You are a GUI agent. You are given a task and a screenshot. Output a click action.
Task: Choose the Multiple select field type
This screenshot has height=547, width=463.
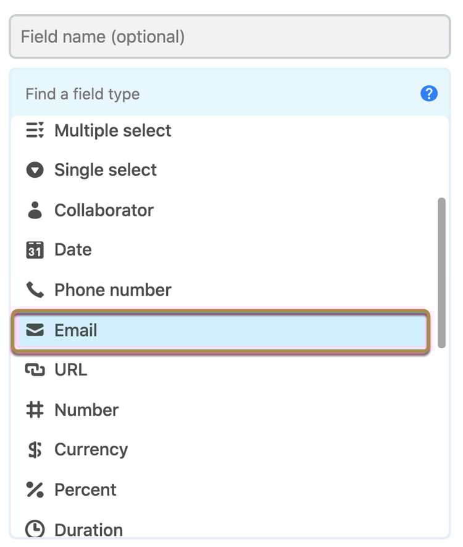[113, 130]
